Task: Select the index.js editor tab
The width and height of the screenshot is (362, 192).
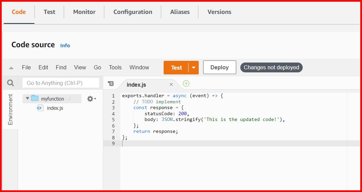Action: [x=136, y=85]
